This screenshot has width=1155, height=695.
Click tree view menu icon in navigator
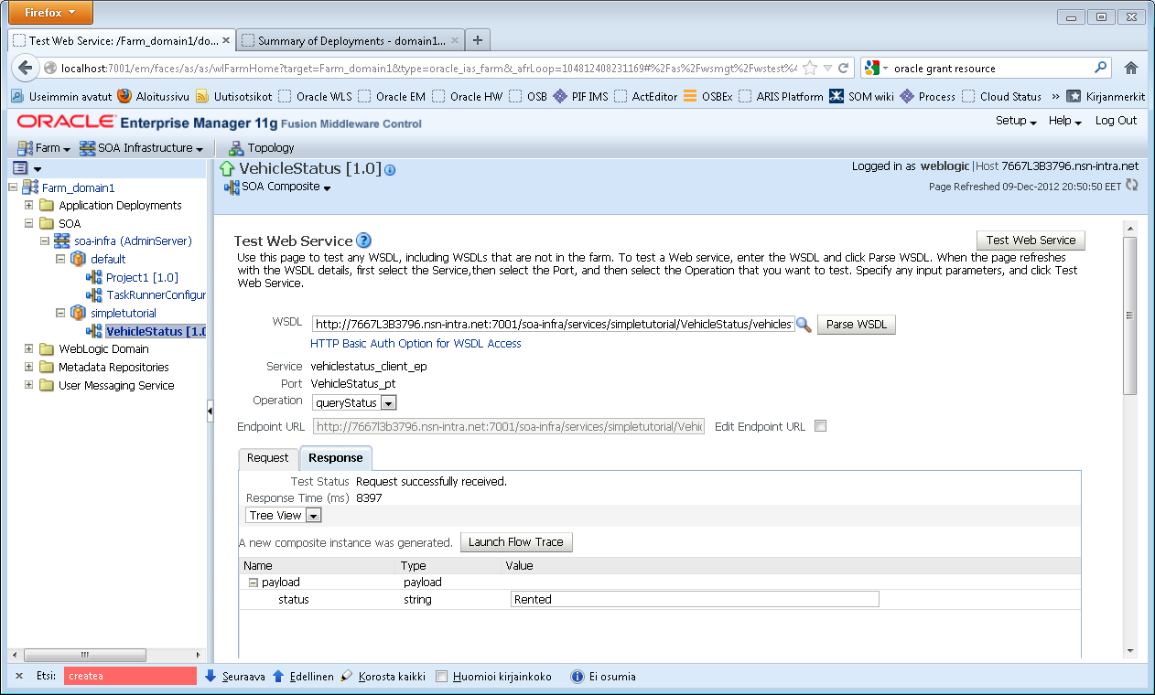pyautogui.click(x=19, y=168)
